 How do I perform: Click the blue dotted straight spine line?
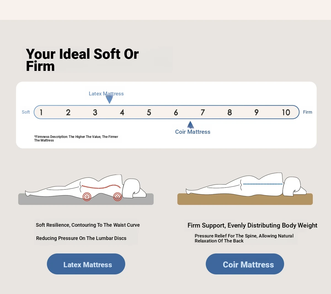263,184
